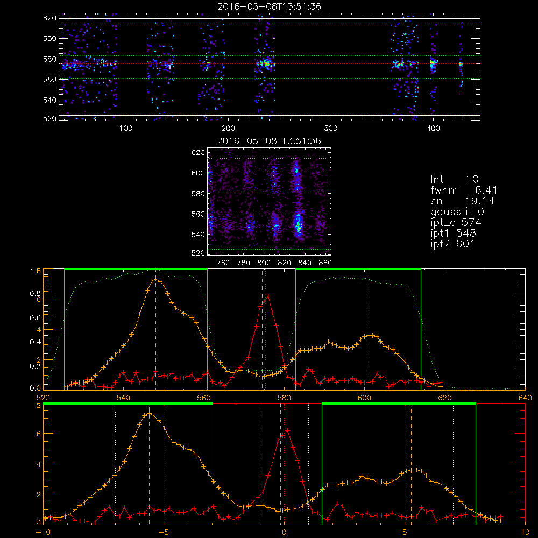Click the 'sn 19.14' value
Viewport: 538px width, 538px height.
pos(463,201)
